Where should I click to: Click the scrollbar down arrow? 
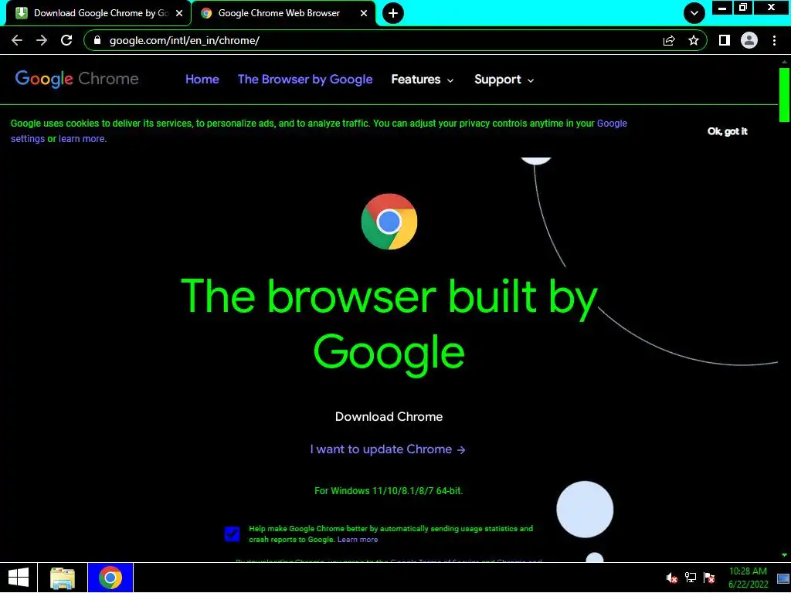tap(784, 555)
